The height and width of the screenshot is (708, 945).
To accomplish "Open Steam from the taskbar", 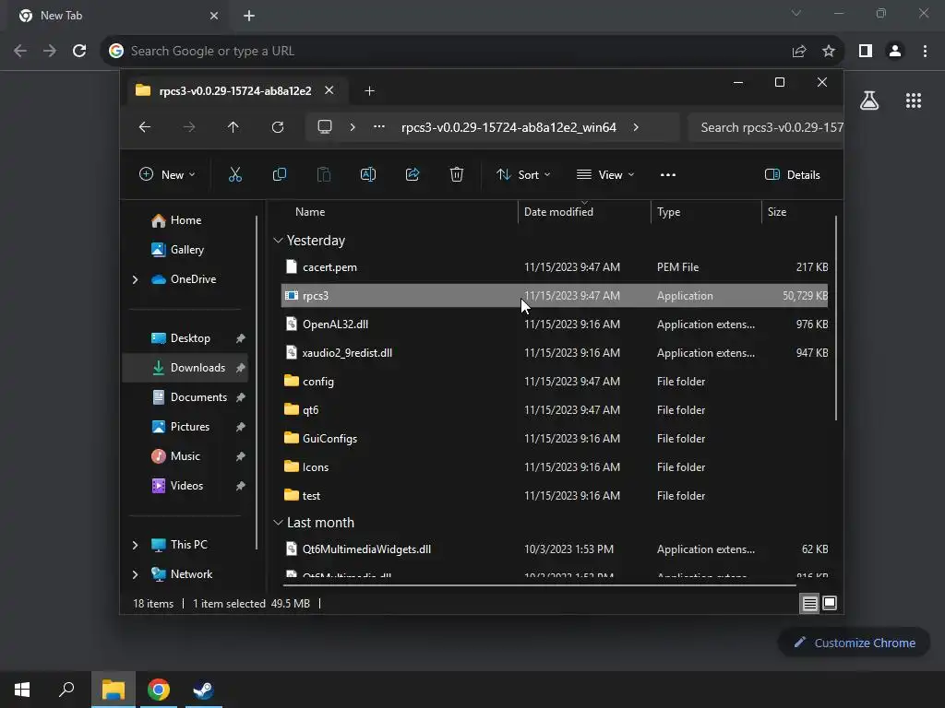I will click(203, 690).
